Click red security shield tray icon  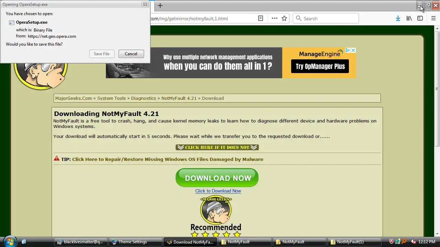coord(392,242)
